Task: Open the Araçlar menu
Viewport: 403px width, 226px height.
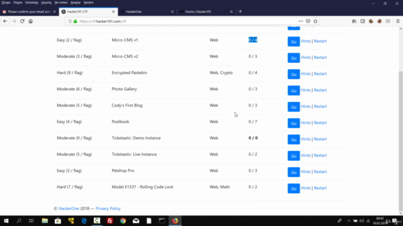Action: pos(76,3)
